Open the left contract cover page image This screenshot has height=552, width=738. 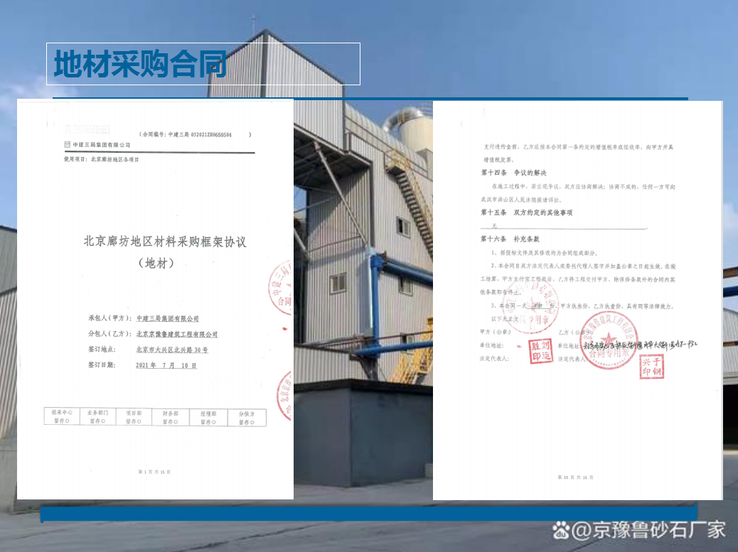pyautogui.click(x=155, y=300)
